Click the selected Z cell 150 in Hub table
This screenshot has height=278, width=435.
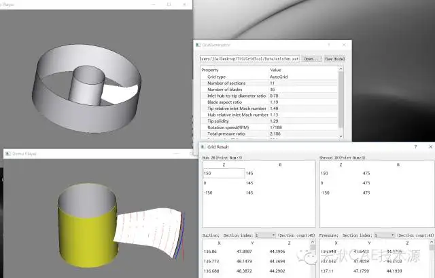(x=224, y=173)
